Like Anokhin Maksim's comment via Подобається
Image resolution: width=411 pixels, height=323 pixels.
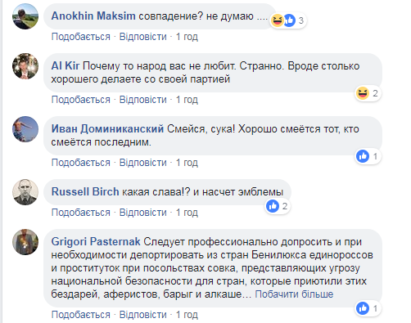pos(81,37)
